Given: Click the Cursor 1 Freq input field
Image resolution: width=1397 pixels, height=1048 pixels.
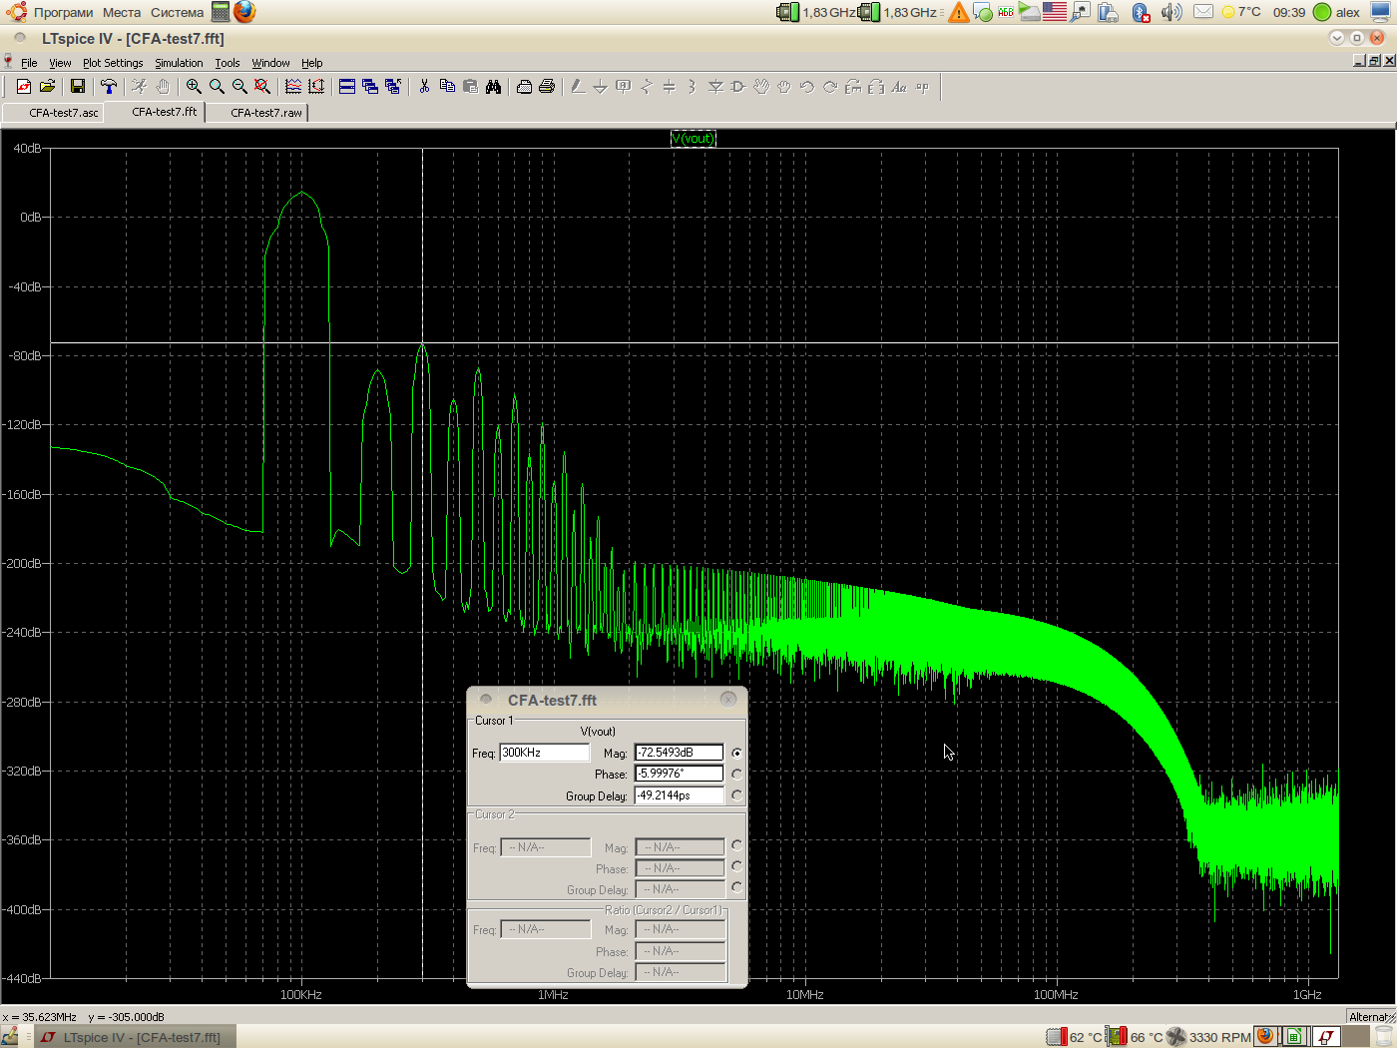Looking at the screenshot, I should click(545, 753).
